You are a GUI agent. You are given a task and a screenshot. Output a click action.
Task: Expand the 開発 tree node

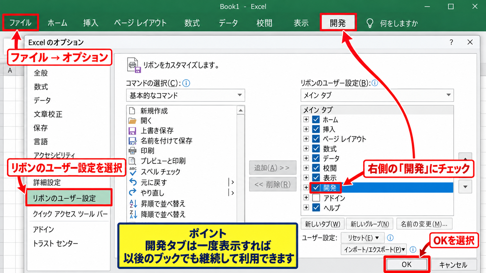(x=306, y=188)
